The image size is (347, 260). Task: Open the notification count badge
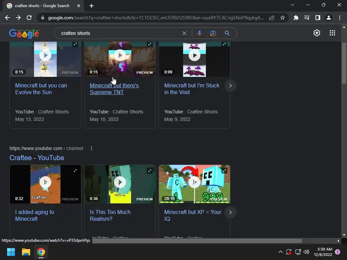338,252
